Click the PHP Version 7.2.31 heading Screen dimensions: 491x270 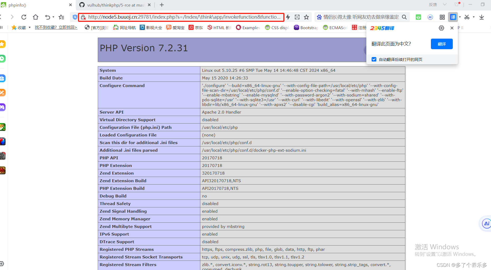(x=144, y=48)
